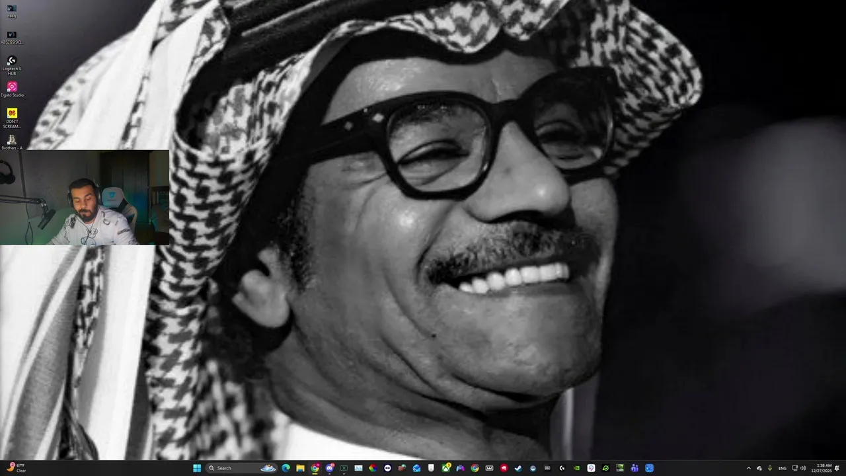Open Logitech G HUB from the taskbar

pyautogui.click(x=562, y=468)
